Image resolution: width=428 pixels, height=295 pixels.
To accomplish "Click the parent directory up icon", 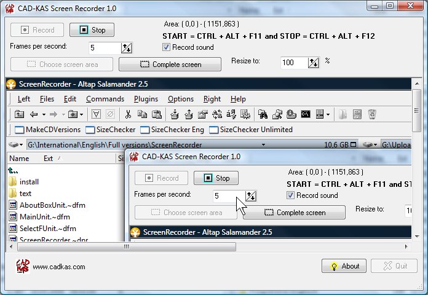I will pyautogui.click(x=19, y=114).
